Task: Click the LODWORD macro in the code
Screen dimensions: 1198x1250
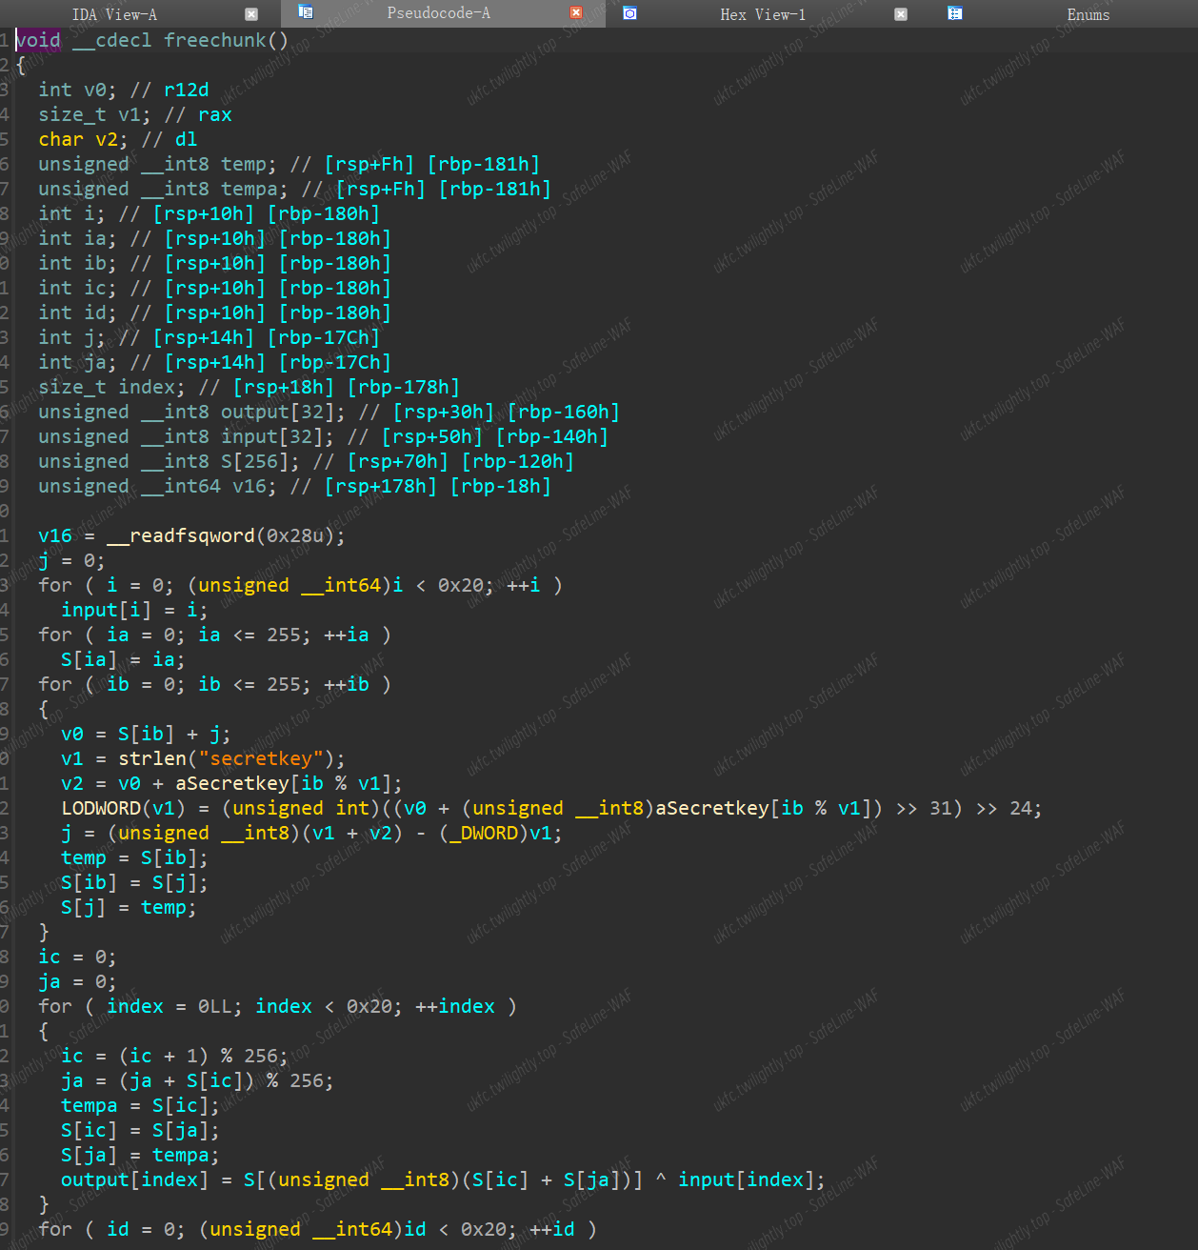Action: pos(101,808)
